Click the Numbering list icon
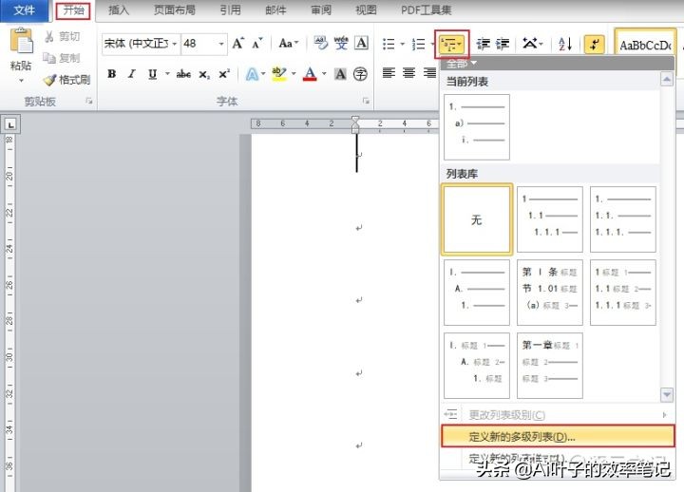The width and height of the screenshot is (684, 492). click(418, 44)
